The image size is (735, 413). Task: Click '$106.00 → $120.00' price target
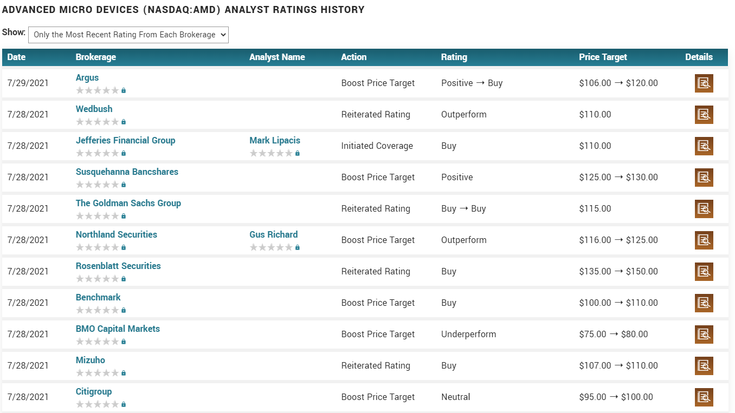pos(618,83)
